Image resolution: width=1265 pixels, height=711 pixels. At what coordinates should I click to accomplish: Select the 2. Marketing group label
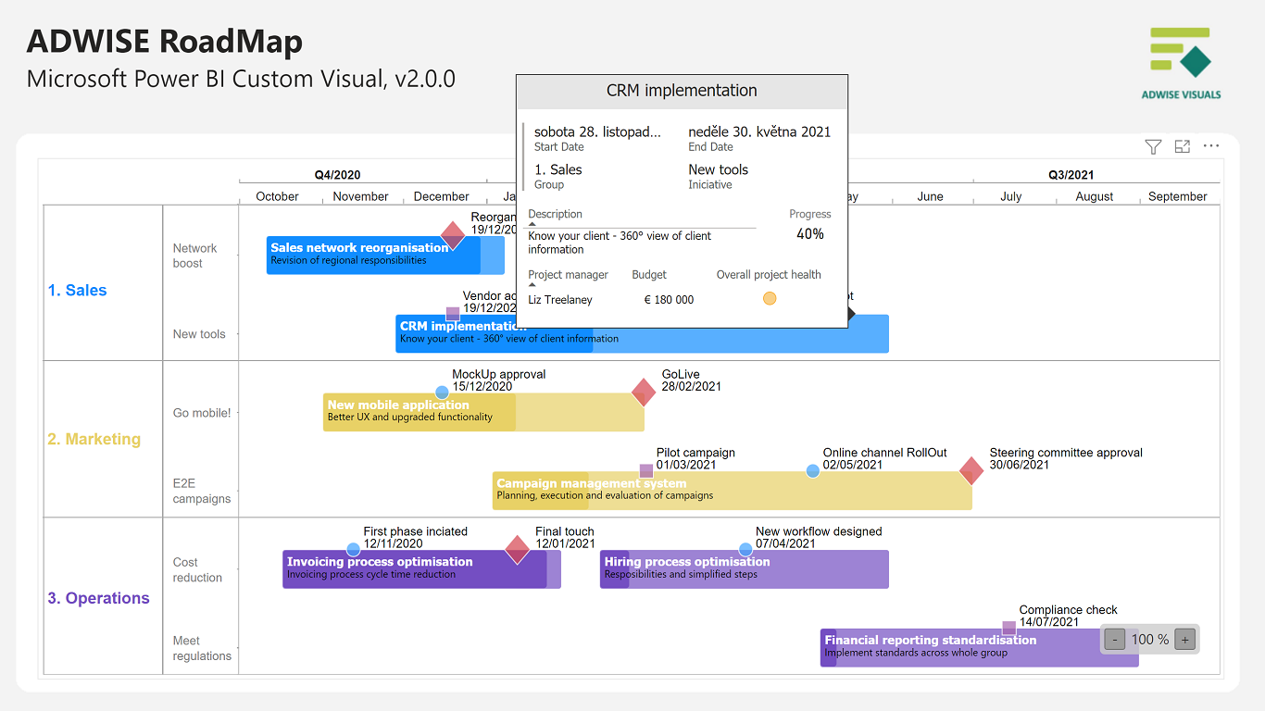(x=94, y=440)
